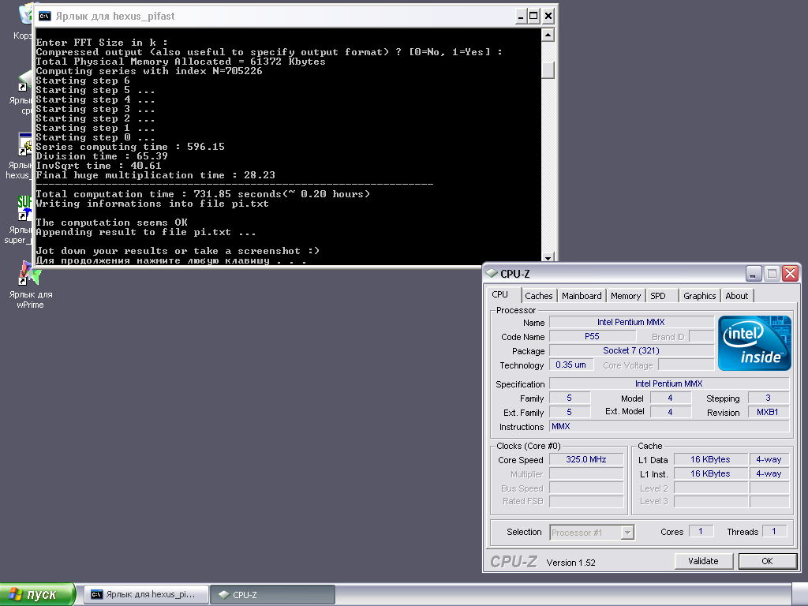The height and width of the screenshot is (606, 808).
Task: Click the L1 Data 16 KBytes value
Action: point(711,459)
